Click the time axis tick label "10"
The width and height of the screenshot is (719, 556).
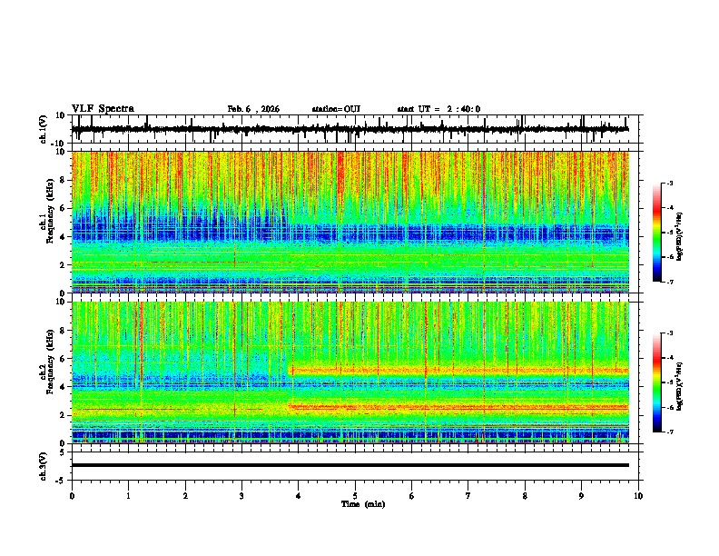[x=638, y=496]
